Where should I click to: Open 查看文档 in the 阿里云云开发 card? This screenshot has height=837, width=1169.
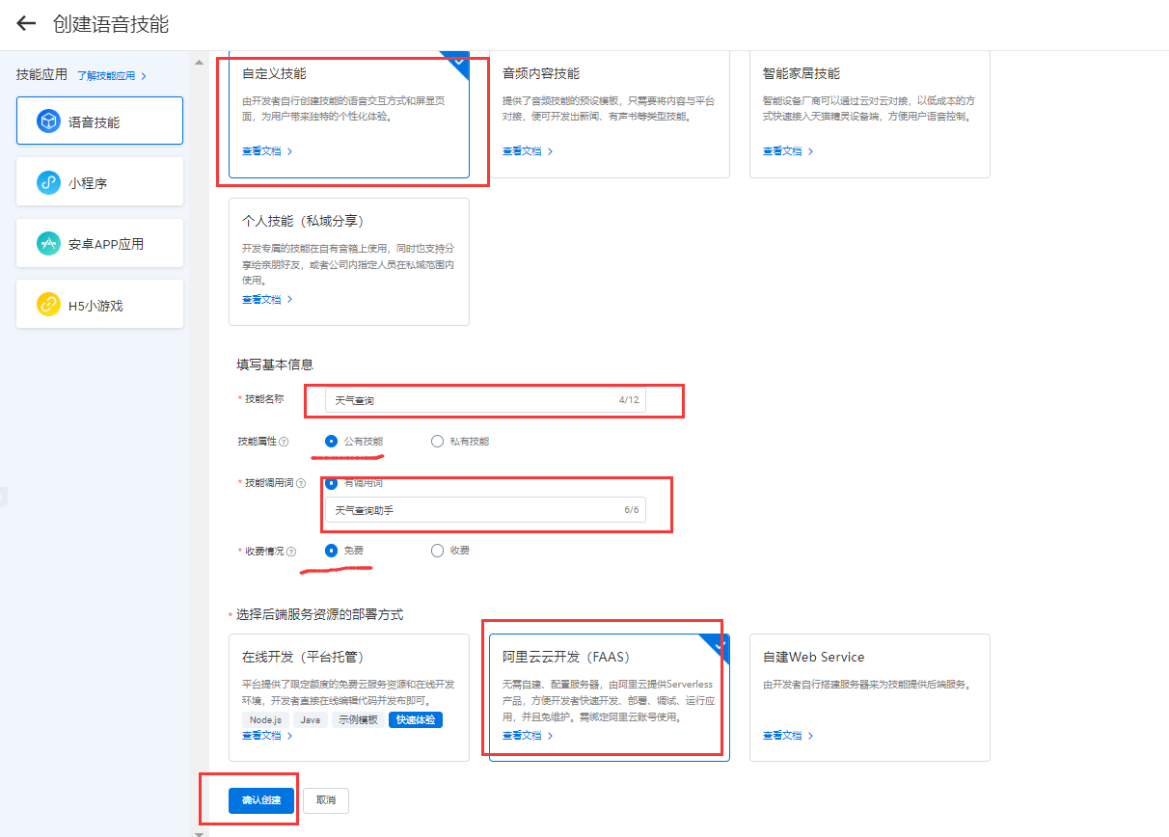coord(528,736)
